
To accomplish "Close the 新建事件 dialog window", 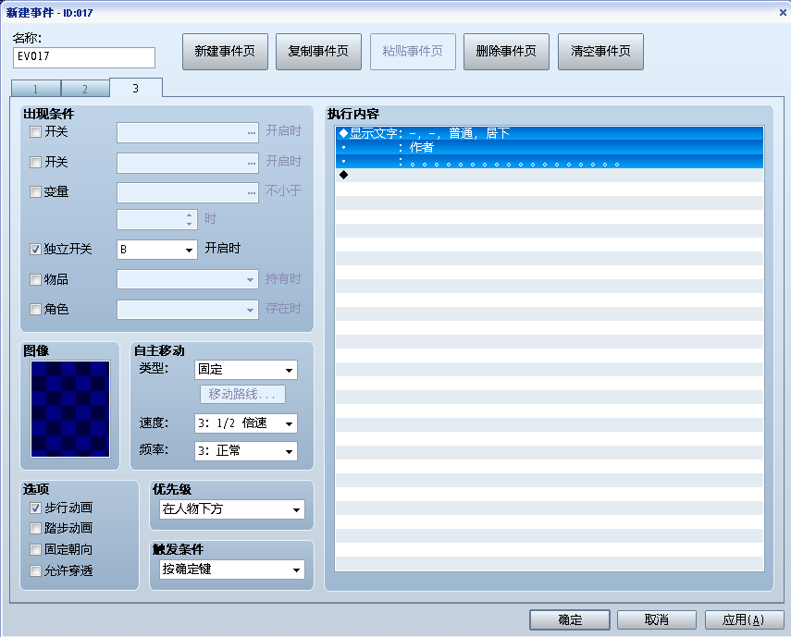I will [x=783, y=13].
